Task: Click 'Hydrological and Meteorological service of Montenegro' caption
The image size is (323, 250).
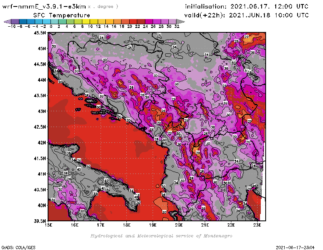Action: click(161, 236)
